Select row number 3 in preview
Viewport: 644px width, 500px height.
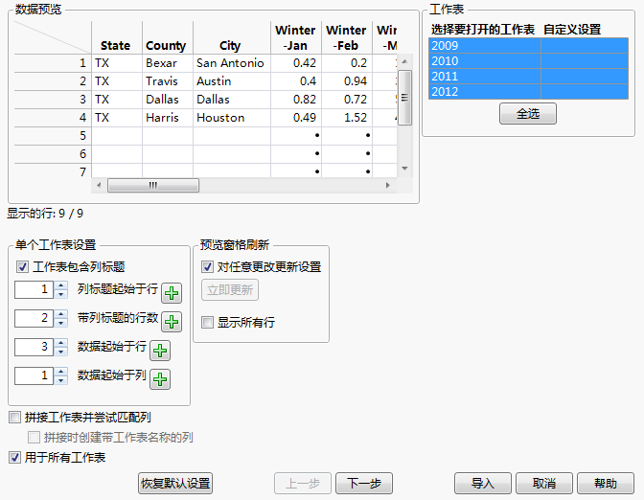click(53, 100)
